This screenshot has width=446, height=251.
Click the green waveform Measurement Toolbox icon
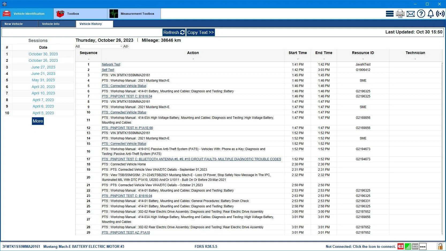click(114, 14)
